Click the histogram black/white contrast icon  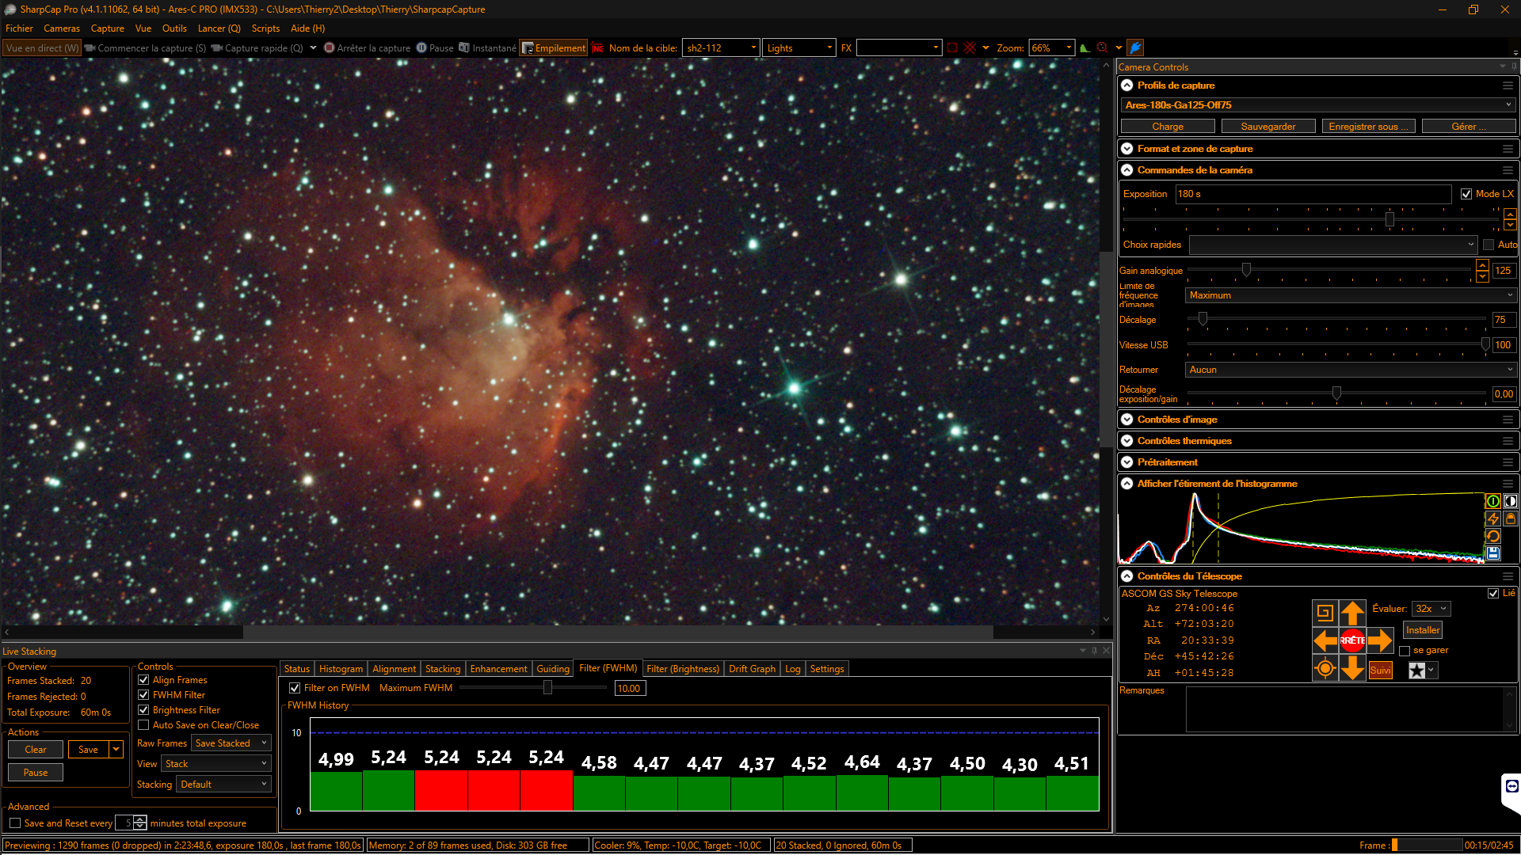point(1510,501)
